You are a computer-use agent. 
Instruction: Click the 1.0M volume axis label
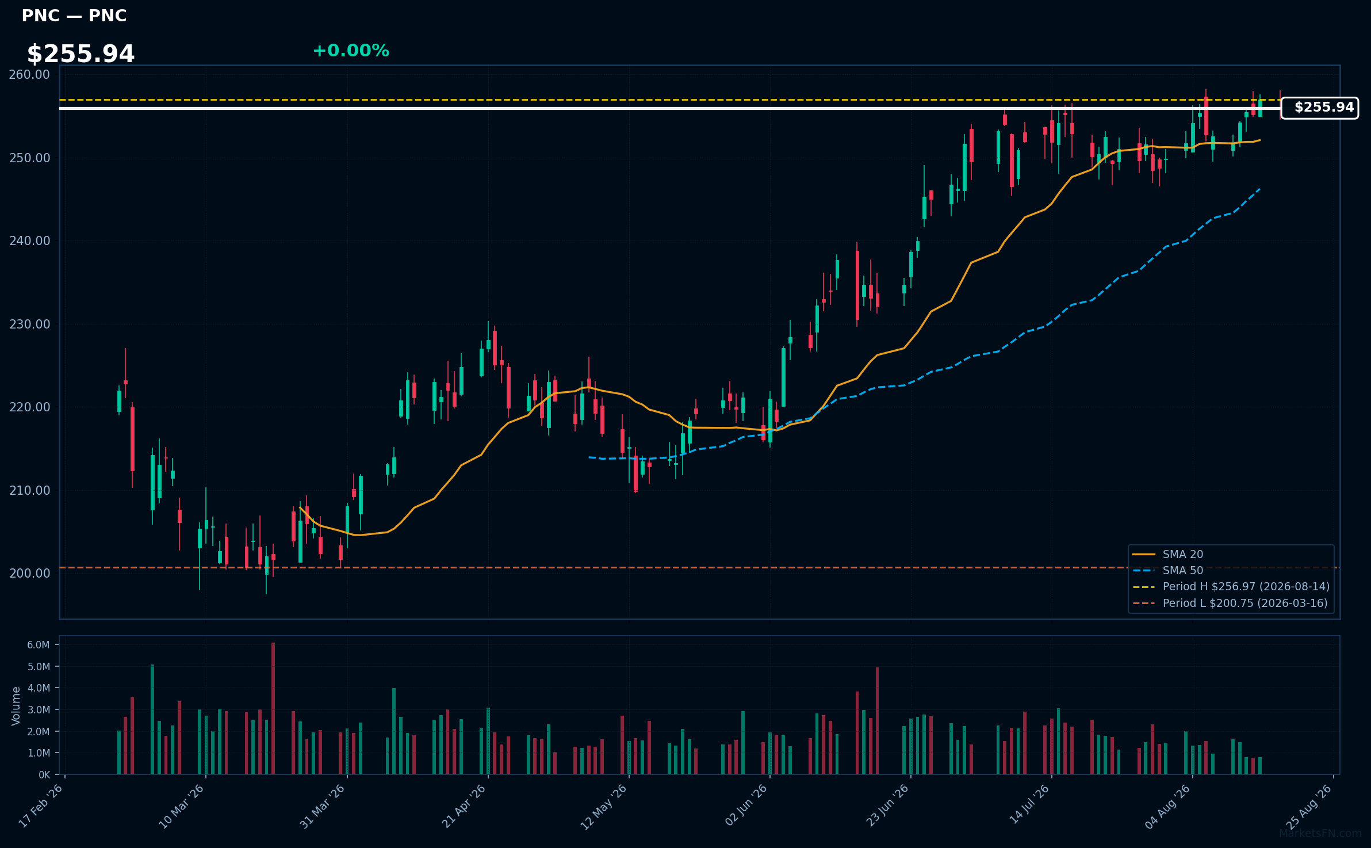pyautogui.click(x=39, y=753)
